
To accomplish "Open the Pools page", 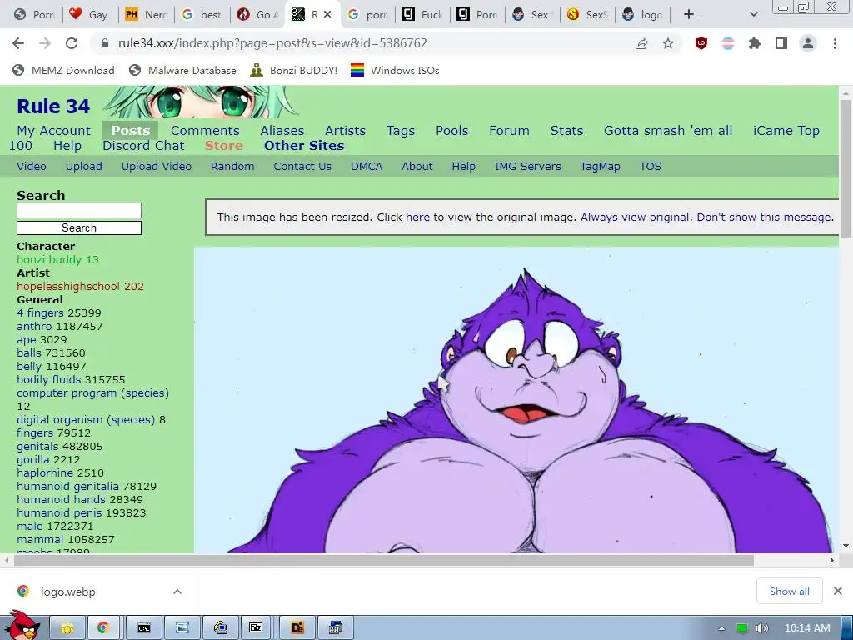I will [452, 131].
